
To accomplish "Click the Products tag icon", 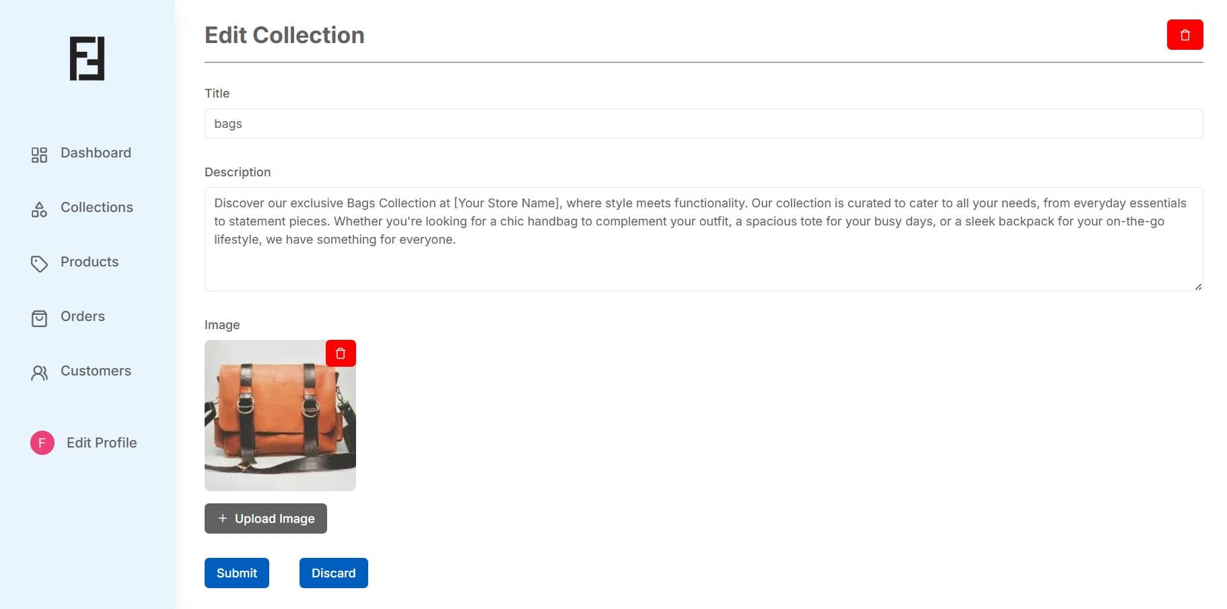I will [x=39, y=264].
